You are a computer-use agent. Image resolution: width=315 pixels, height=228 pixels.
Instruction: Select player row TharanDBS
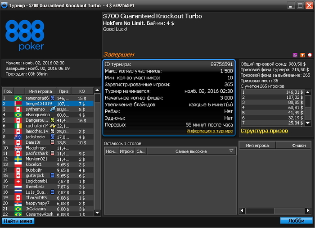(x=48, y=198)
